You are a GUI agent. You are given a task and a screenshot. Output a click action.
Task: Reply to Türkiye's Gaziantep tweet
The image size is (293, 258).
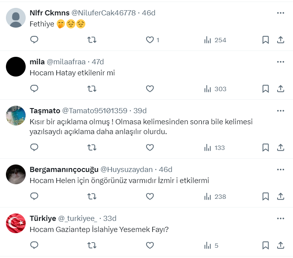(34, 245)
